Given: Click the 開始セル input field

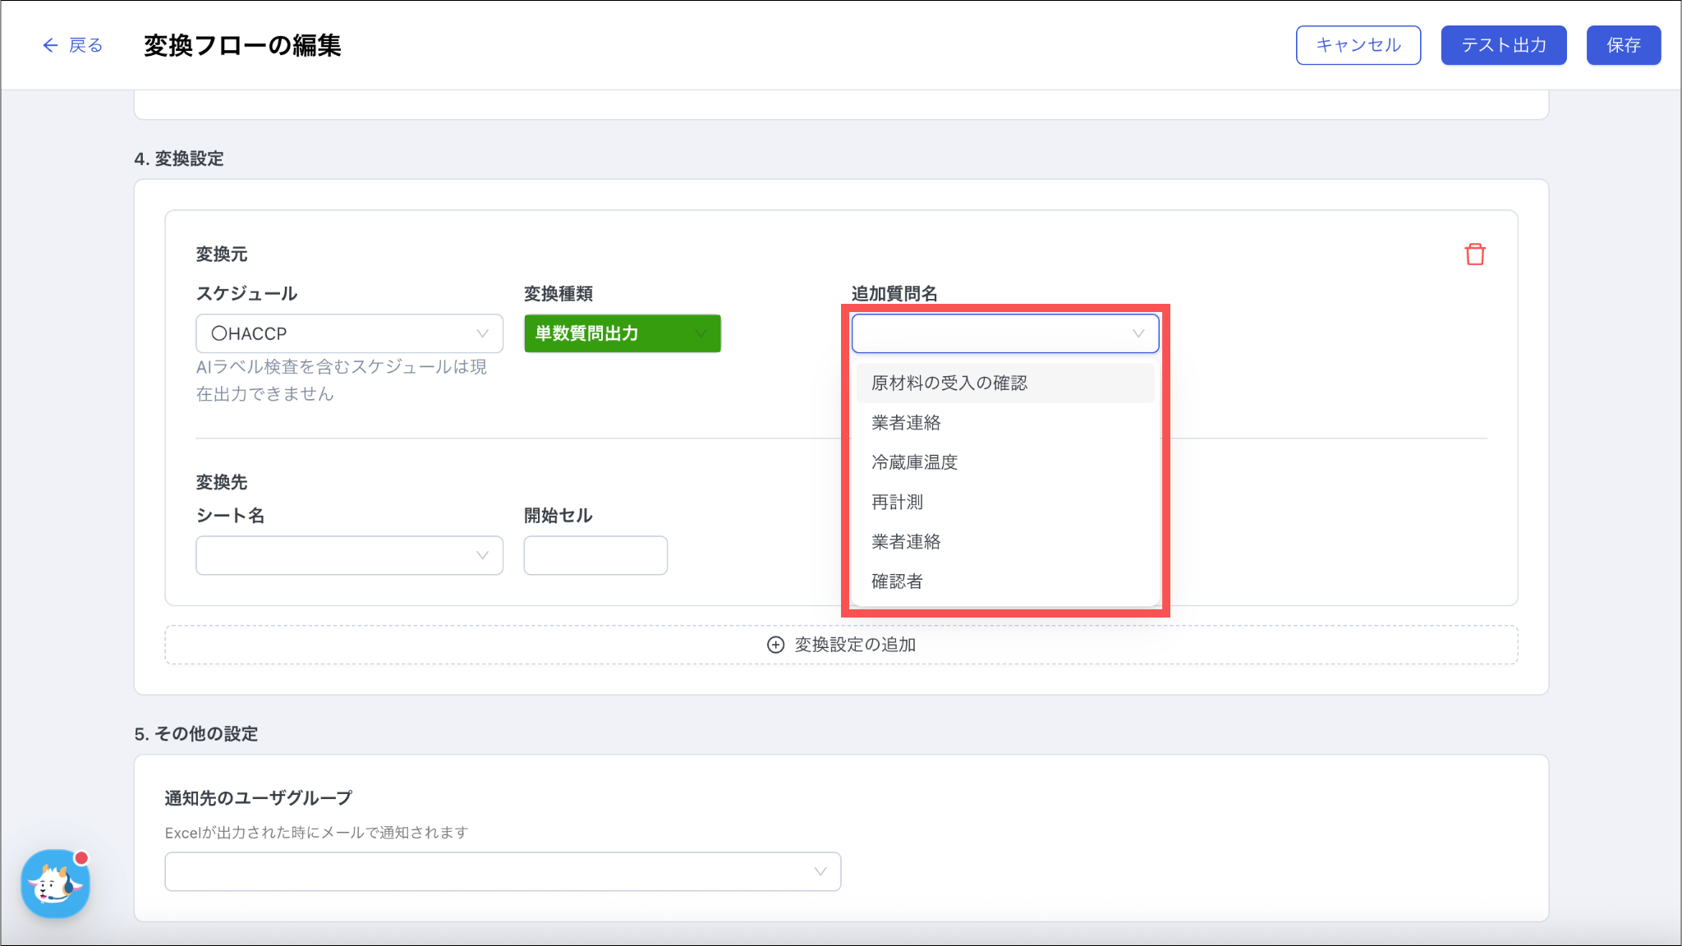Looking at the screenshot, I should [595, 556].
